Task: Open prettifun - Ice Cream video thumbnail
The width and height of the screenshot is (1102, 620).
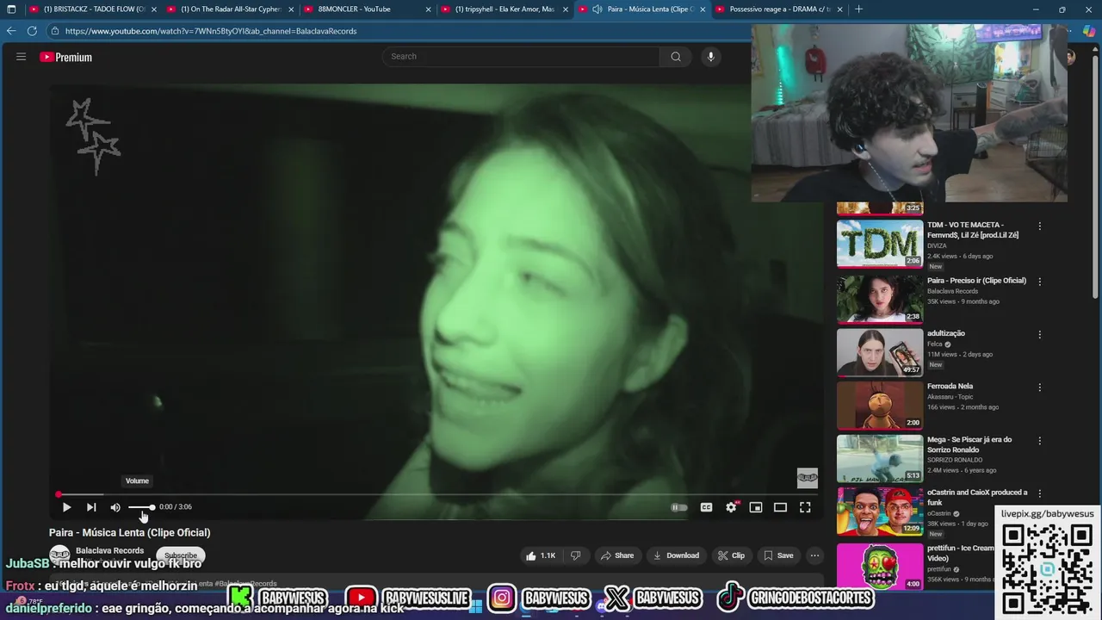Action: tap(880, 567)
